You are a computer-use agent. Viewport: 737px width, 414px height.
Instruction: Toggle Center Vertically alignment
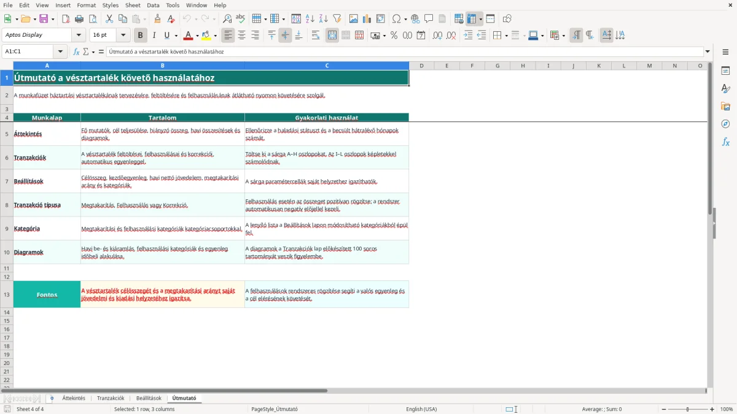pyautogui.click(x=285, y=36)
